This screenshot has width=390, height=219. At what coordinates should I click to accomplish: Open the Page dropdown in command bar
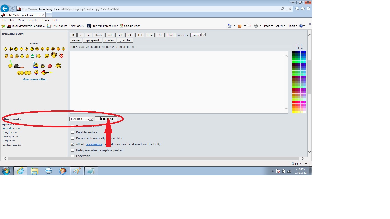click(x=268, y=26)
